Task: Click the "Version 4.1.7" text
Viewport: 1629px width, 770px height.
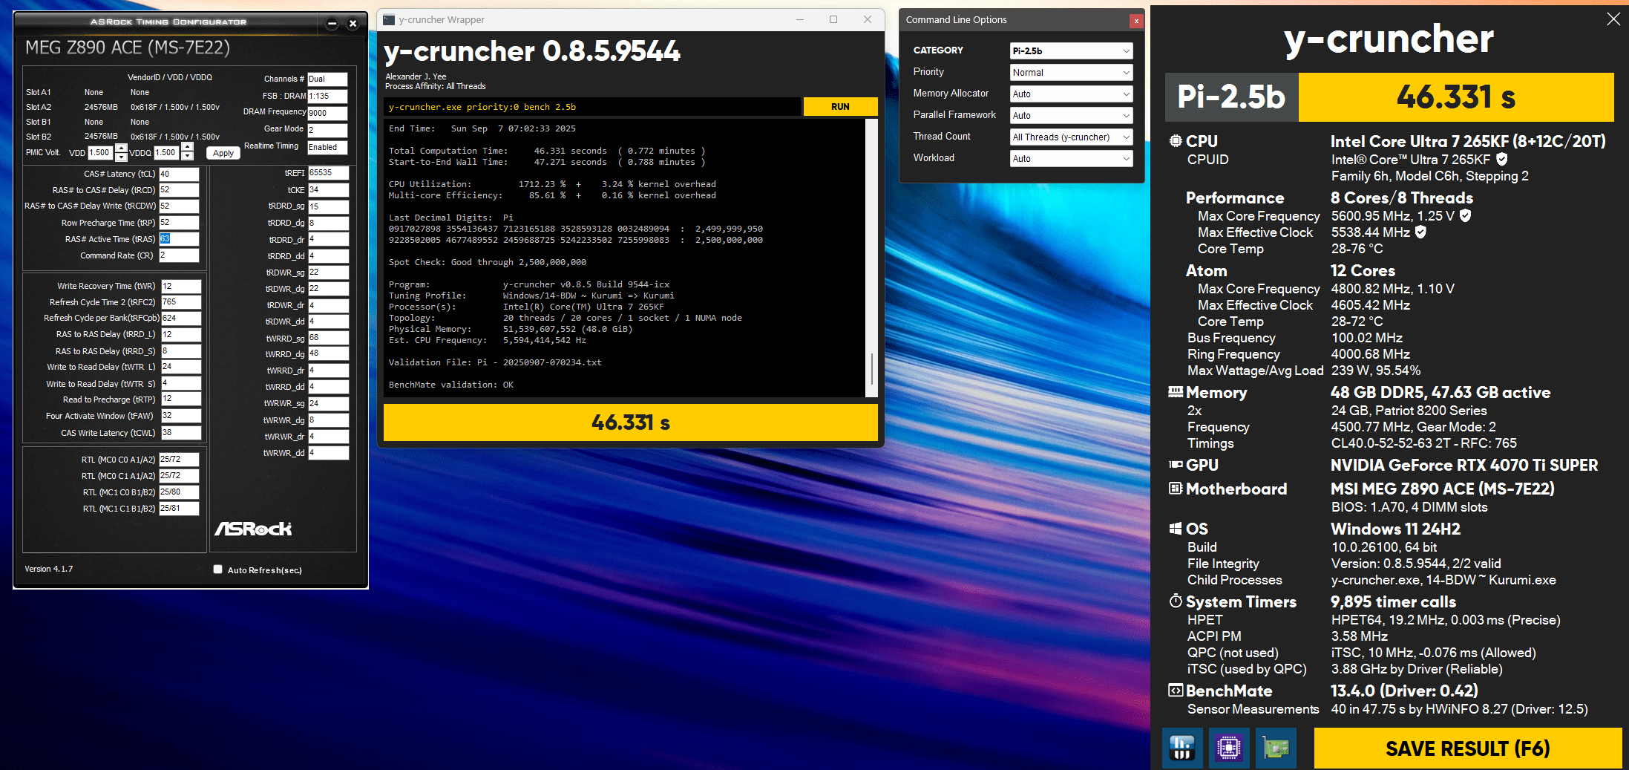Action: click(x=49, y=569)
